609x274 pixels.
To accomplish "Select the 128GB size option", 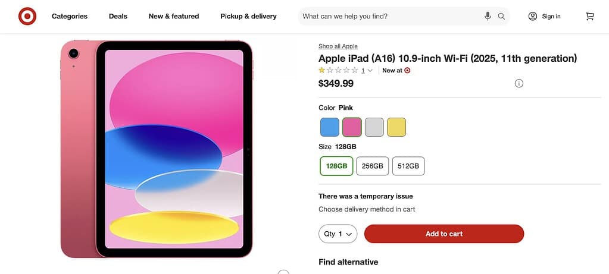I will [x=336, y=166].
